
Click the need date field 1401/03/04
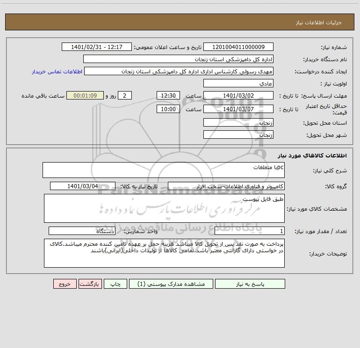click(x=83, y=186)
